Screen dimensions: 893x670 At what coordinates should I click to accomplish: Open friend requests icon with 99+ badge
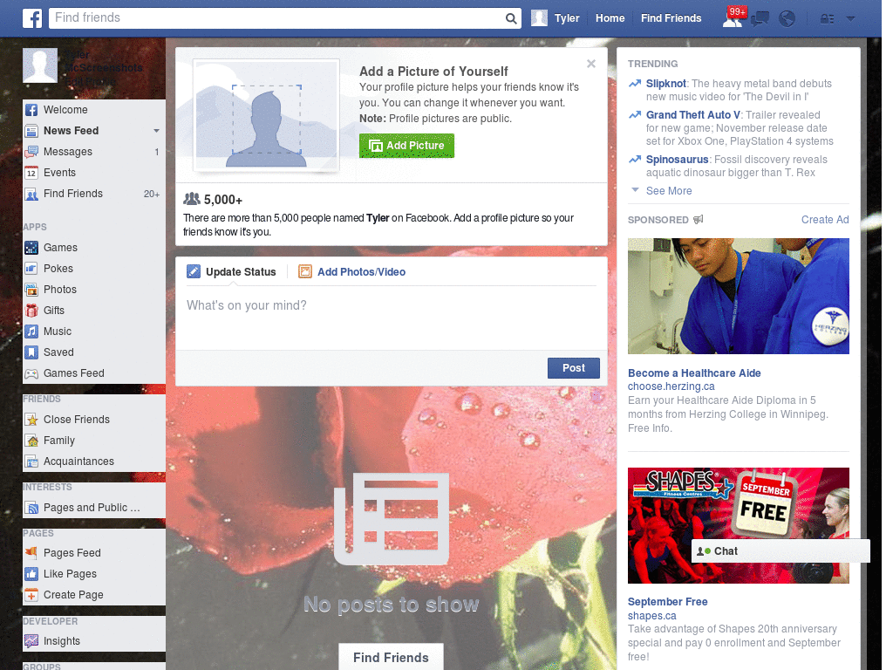[x=733, y=17]
